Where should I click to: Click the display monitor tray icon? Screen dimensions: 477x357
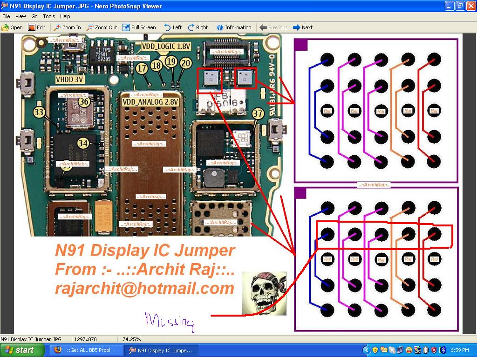pos(417,350)
